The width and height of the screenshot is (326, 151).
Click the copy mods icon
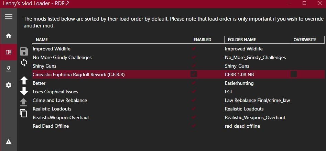pyautogui.click(x=24, y=113)
